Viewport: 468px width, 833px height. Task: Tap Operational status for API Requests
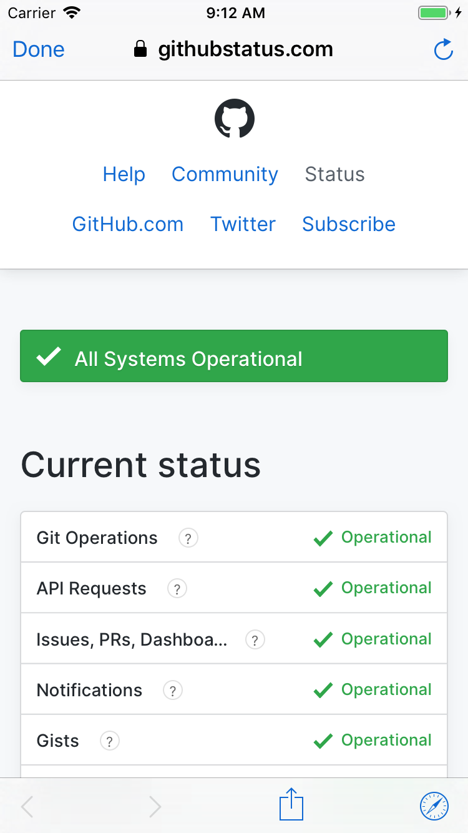pyautogui.click(x=386, y=588)
